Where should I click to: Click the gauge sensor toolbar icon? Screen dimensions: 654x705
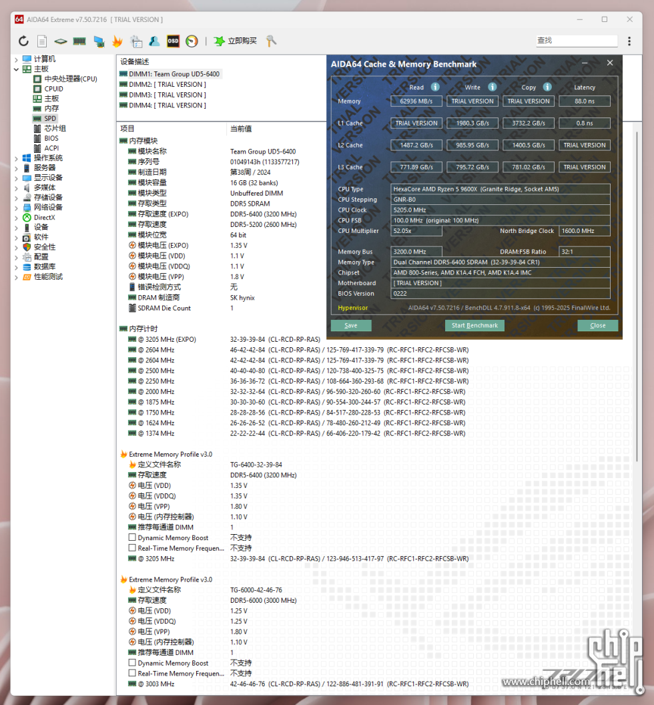192,41
